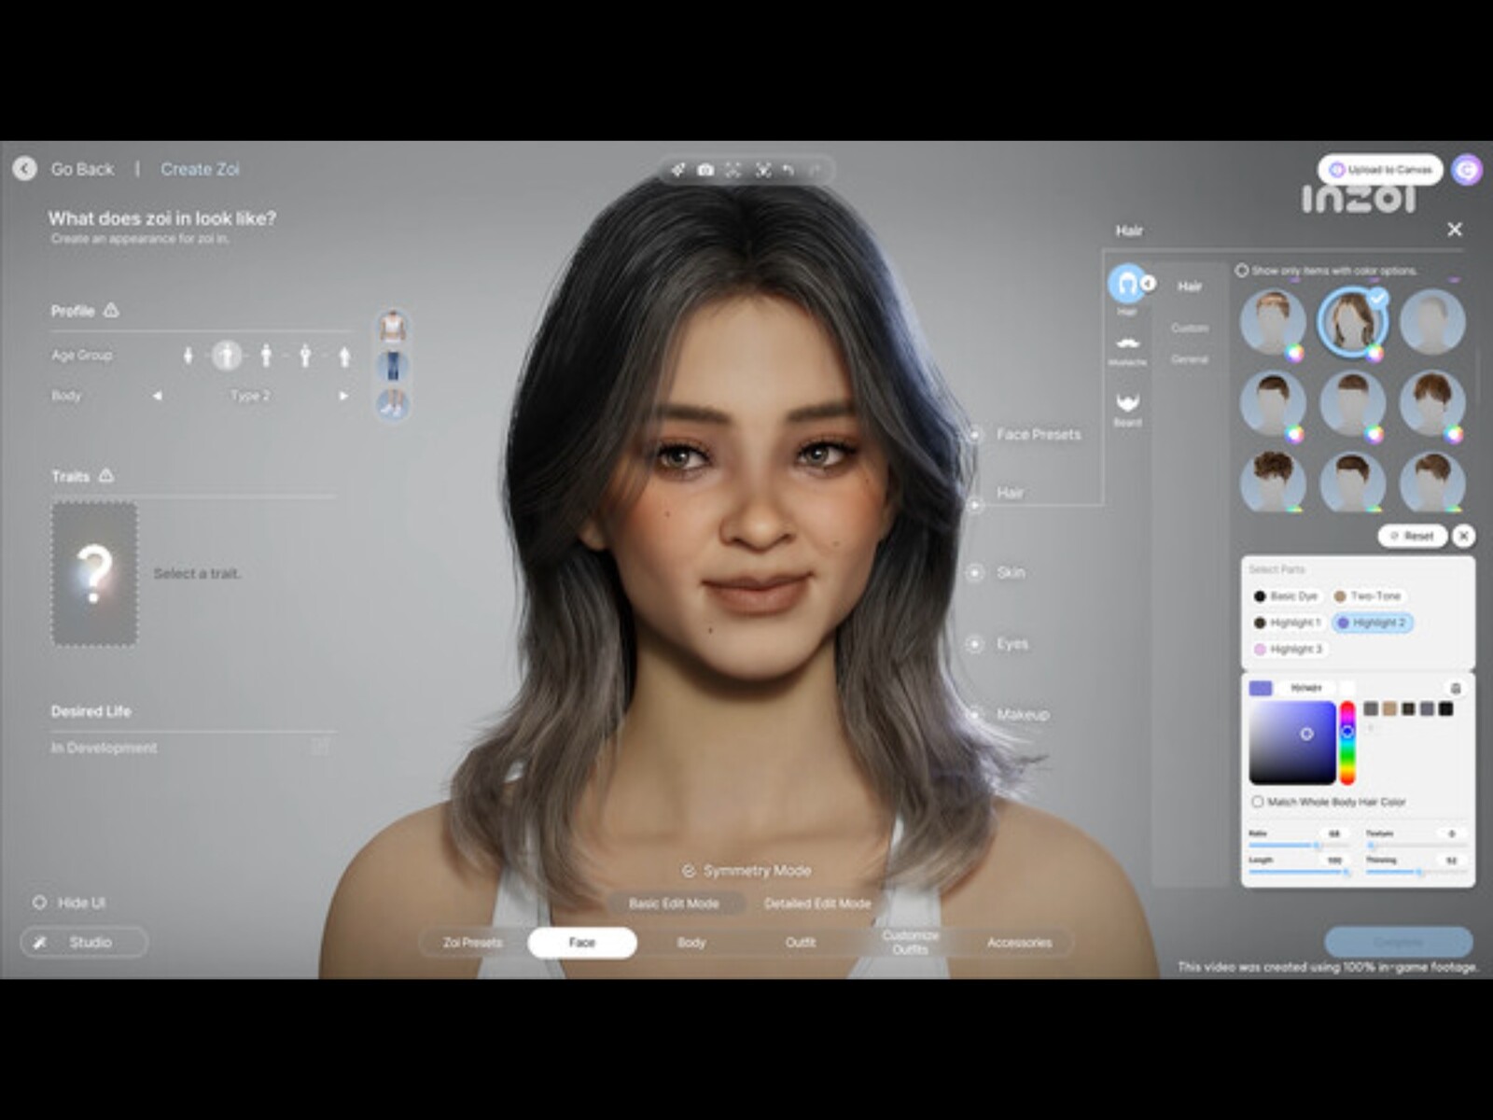Click the Skin section marker
Viewport: 1493px width, 1120px height.
tap(975, 572)
